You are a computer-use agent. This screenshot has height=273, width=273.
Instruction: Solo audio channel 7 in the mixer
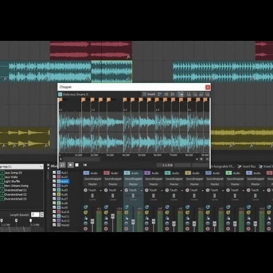pos(208,212)
